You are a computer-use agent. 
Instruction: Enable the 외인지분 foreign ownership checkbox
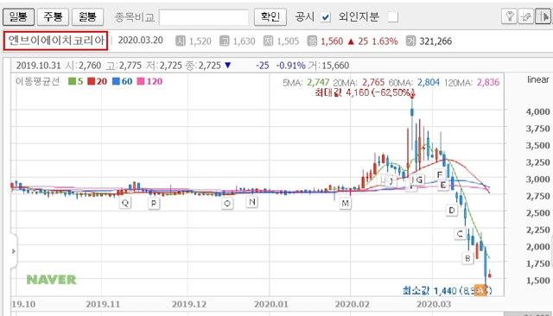393,17
